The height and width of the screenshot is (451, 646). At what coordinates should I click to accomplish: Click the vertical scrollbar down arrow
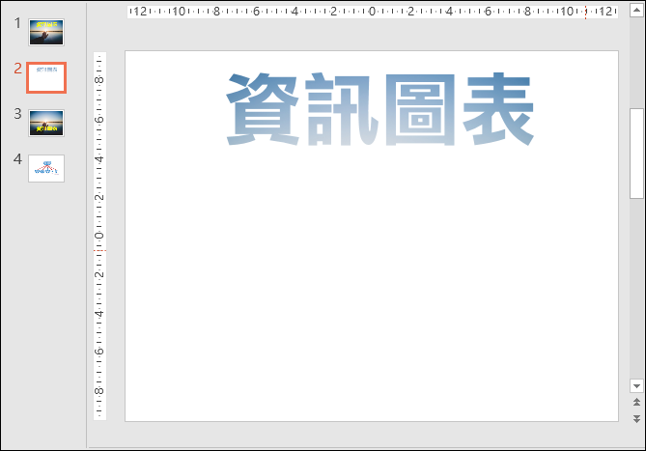click(636, 386)
